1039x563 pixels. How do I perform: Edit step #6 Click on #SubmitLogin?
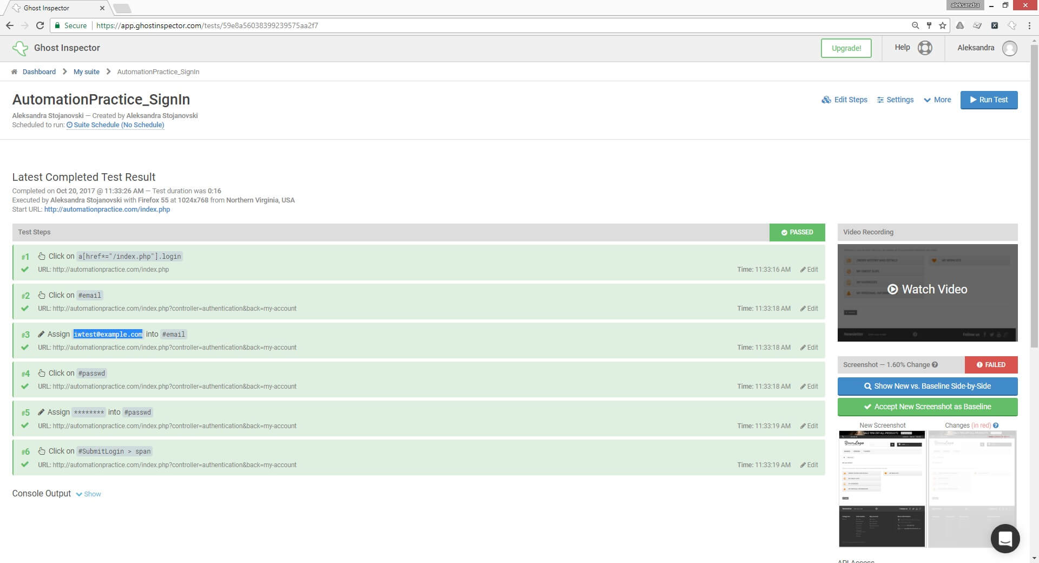tap(809, 465)
